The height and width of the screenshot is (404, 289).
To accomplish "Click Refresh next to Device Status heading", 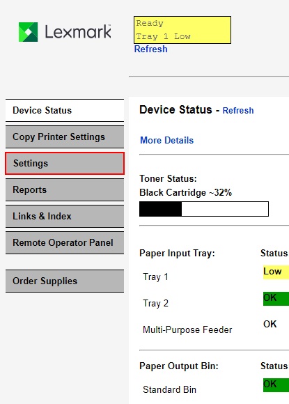I will pyautogui.click(x=238, y=111).
